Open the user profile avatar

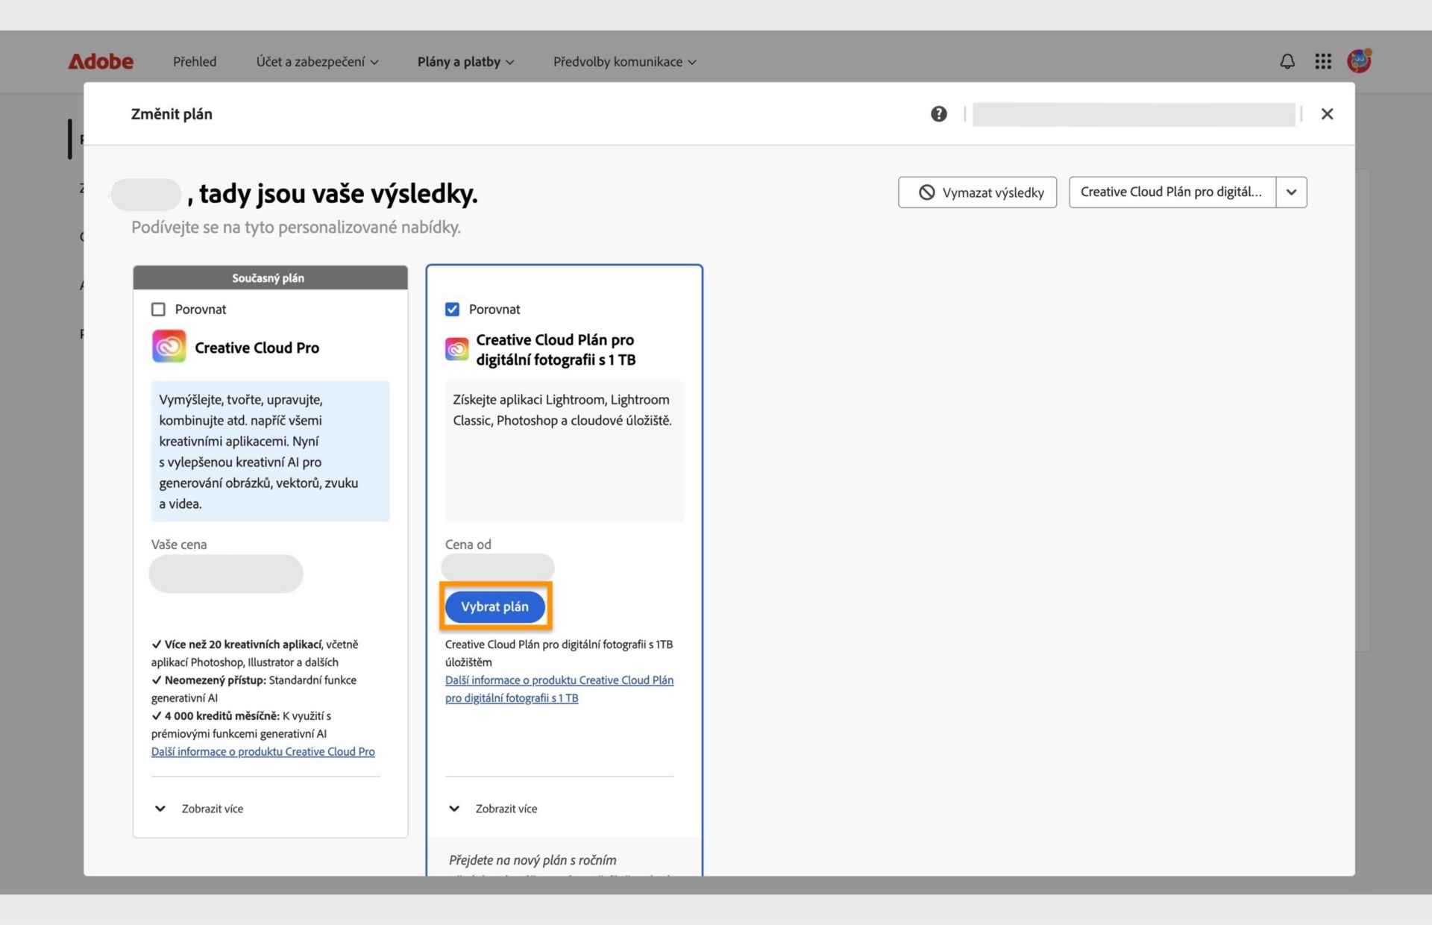pos(1359,61)
